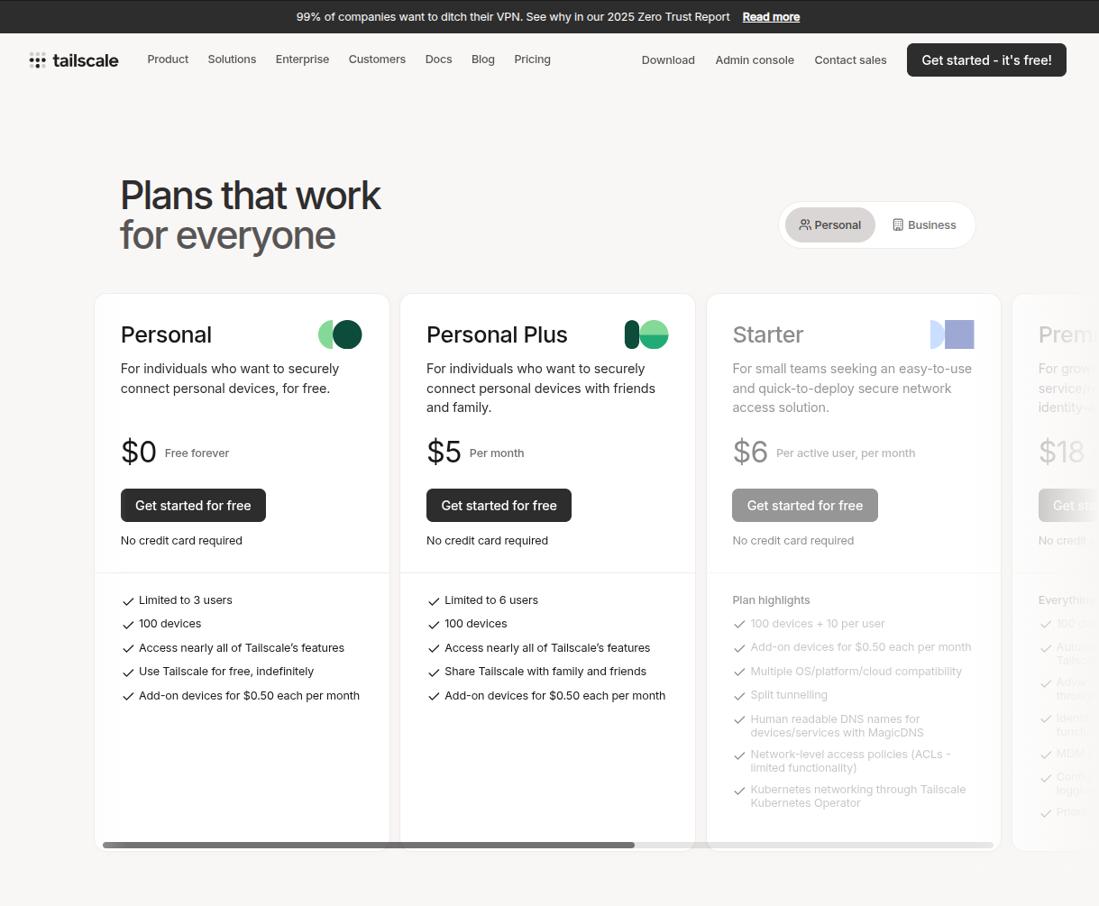Expand the Solutions menu in header
Image resolution: width=1099 pixels, height=906 pixels.
tap(232, 59)
